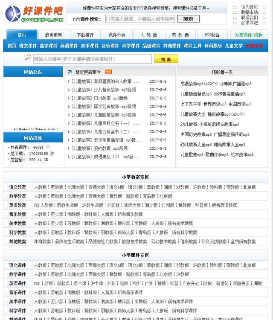Screen dimensions: 273x320
Task: Click the 发布课件/资源 tab
Action: pyautogui.click(x=249, y=35)
